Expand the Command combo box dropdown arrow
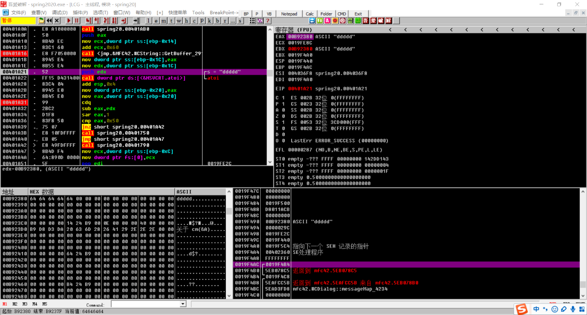This screenshot has height=315, width=587. point(183,304)
